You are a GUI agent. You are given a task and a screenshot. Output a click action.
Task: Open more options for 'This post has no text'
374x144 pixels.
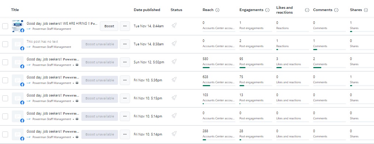pos(125,44)
